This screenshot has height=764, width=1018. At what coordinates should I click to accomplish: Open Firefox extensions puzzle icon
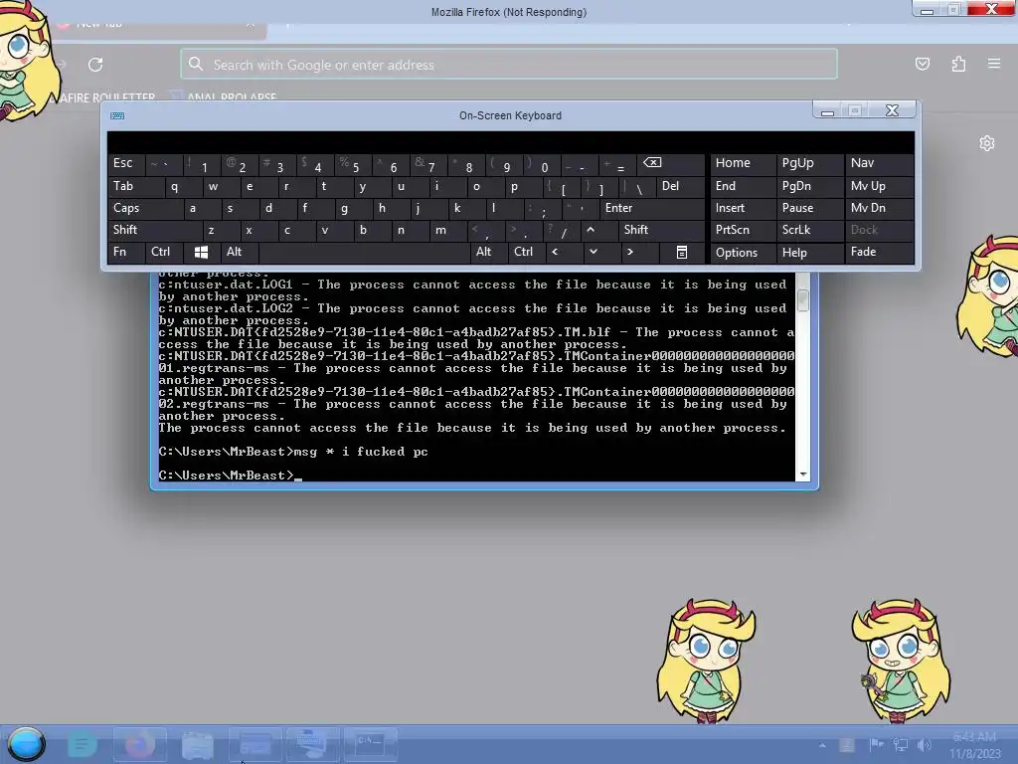pos(958,64)
